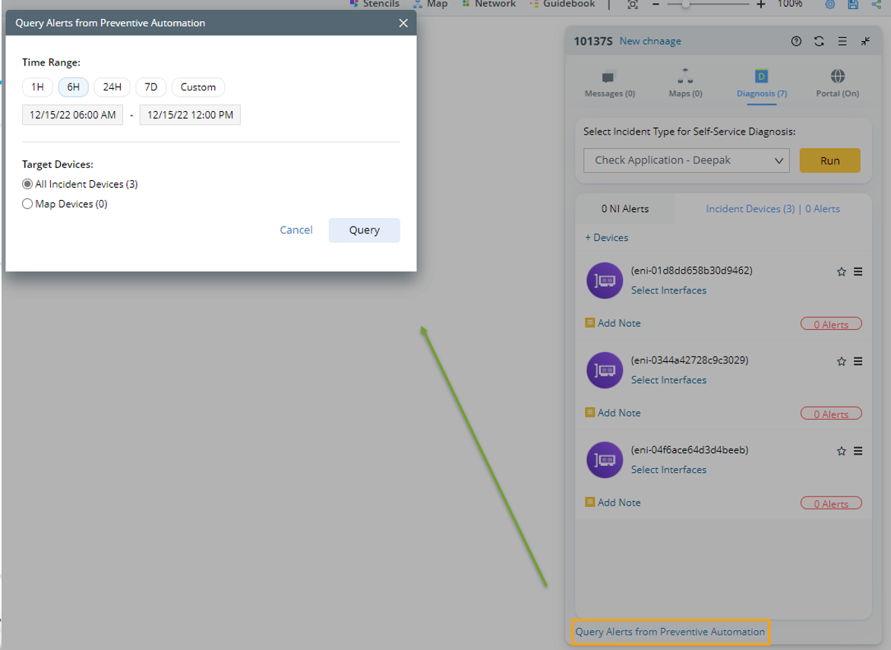Select Map Devices radio button

(x=27, y=204)
